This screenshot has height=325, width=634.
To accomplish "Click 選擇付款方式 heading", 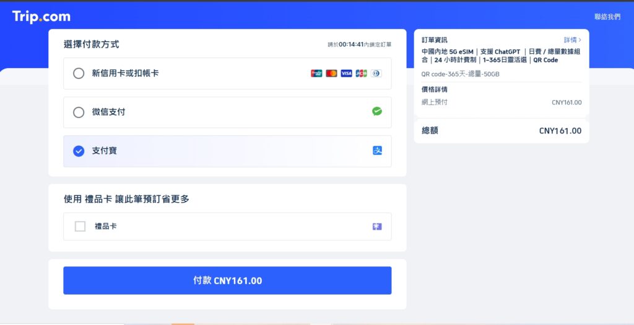I will click(x=92, y=44).
